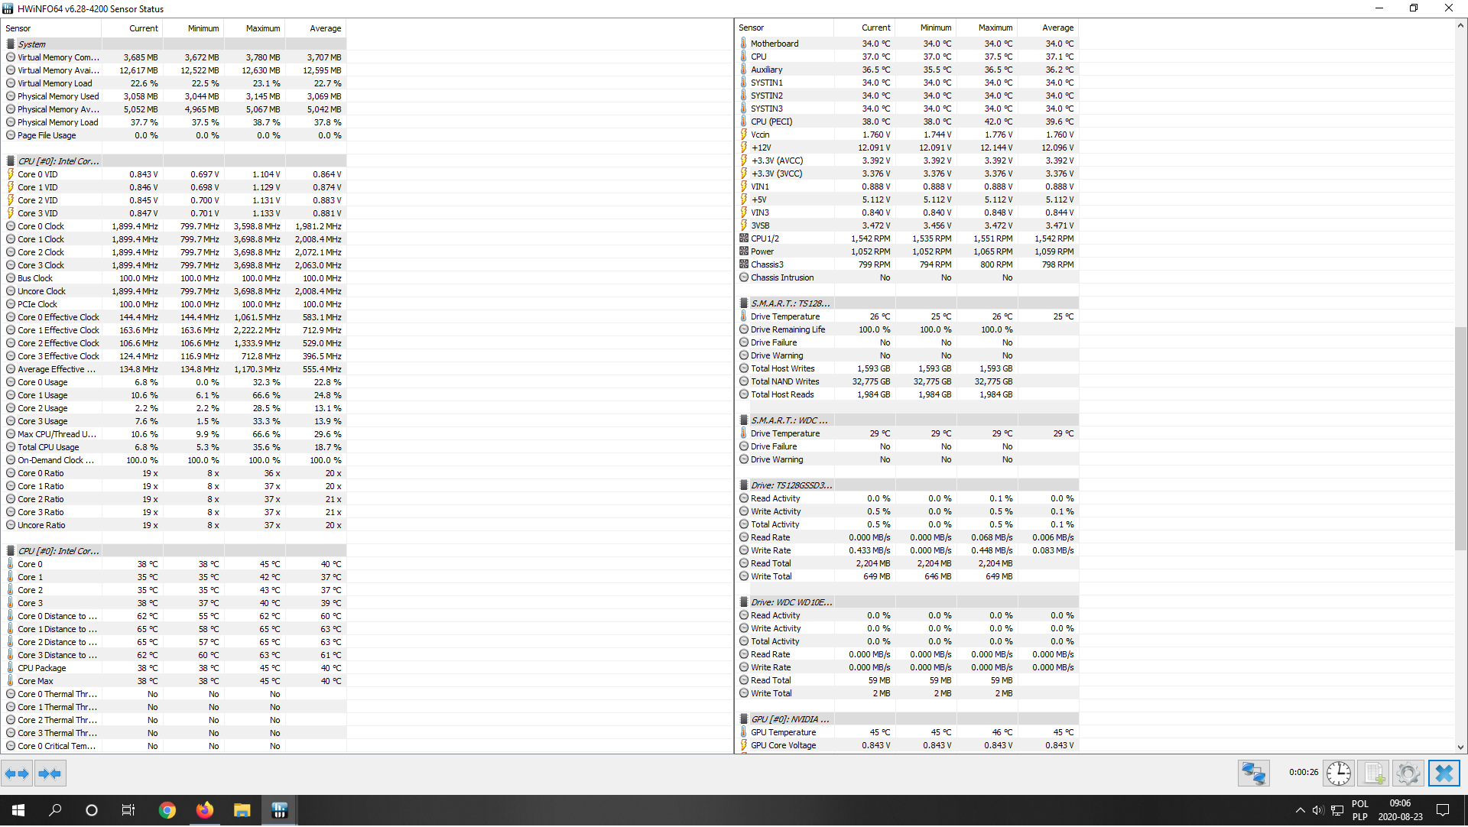Click the circle icon beside Core 0 Clock

coord(11,226)
